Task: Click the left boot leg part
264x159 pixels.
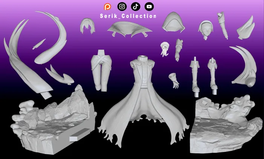Action: pyautogui.click(x=195, y=75)
